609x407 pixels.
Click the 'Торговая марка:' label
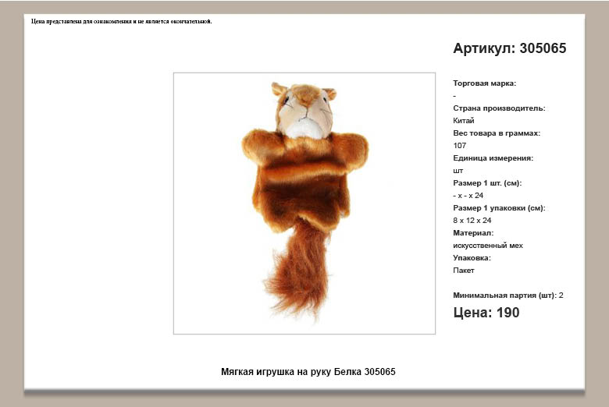484,83
